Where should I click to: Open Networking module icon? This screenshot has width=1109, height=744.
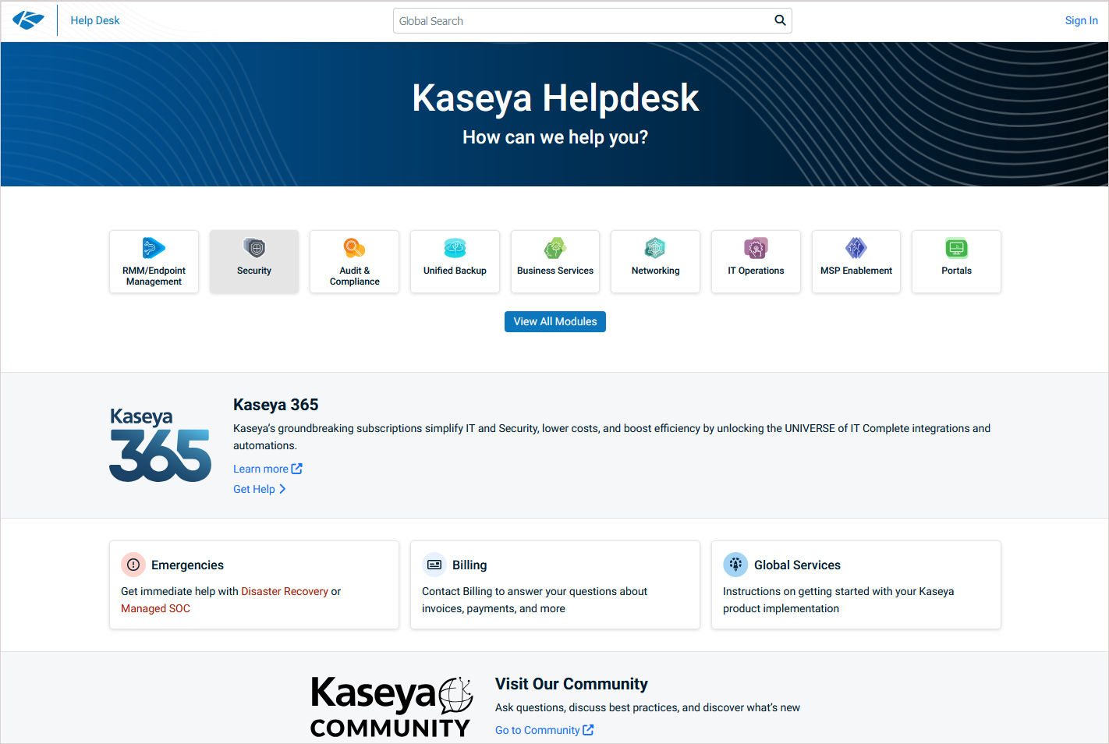(655, 248)
